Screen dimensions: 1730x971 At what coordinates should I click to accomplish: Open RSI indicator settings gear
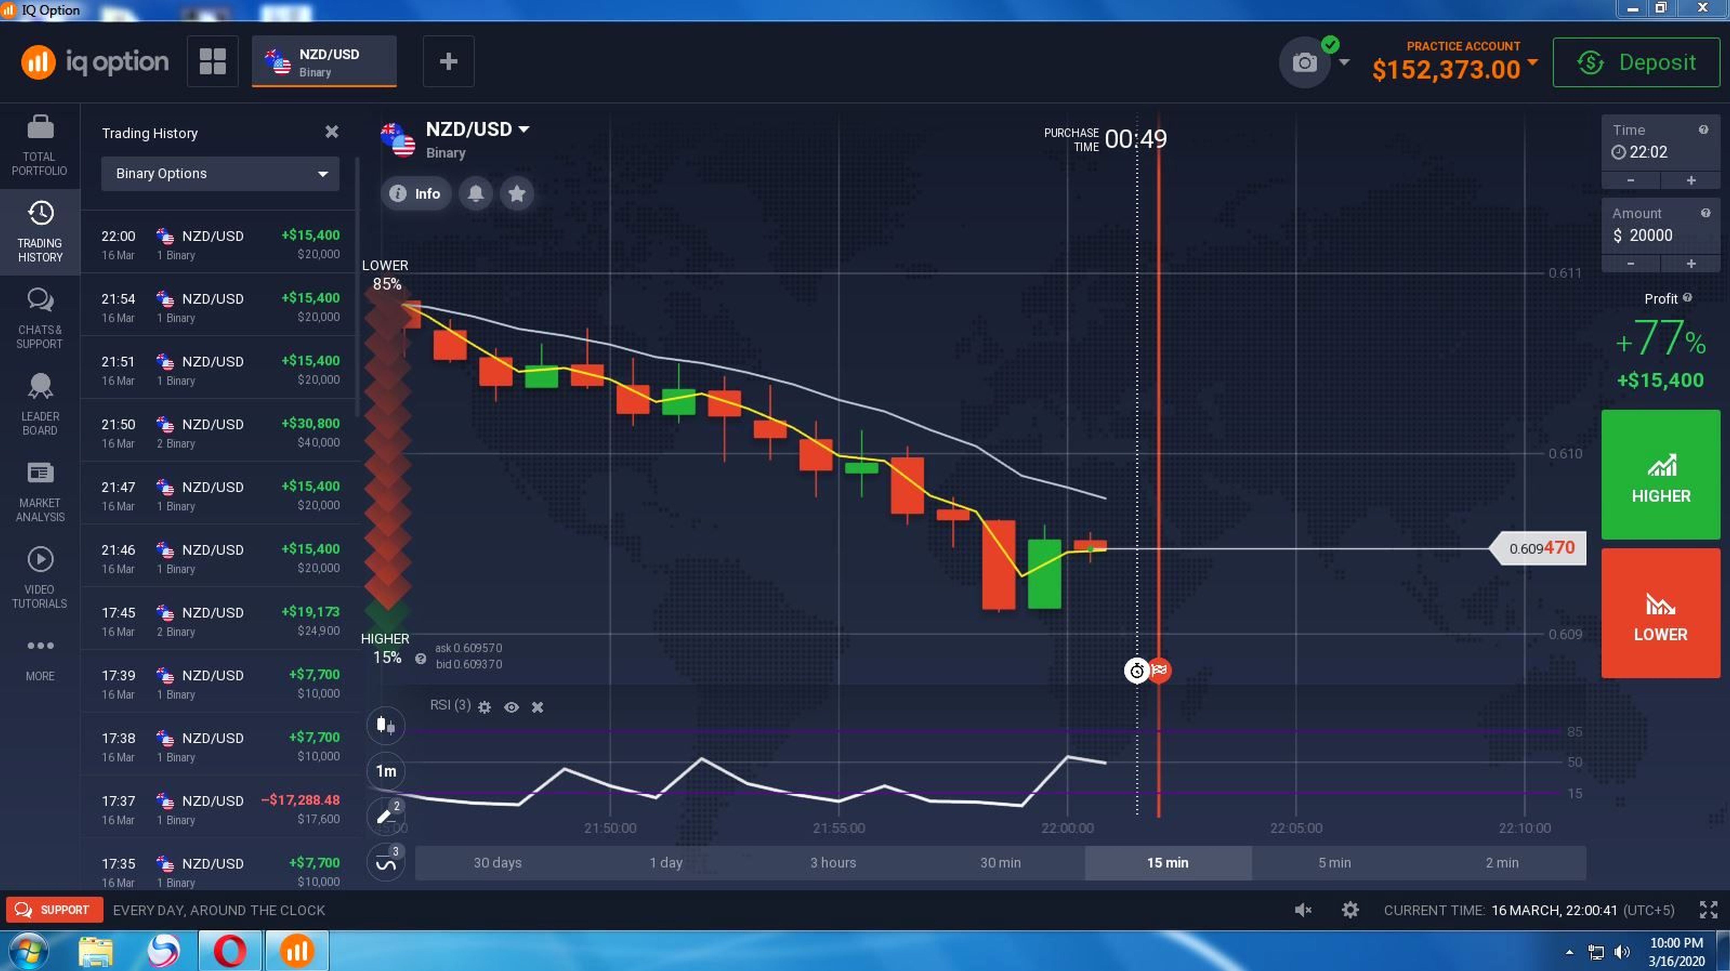(x=484, y=707)
